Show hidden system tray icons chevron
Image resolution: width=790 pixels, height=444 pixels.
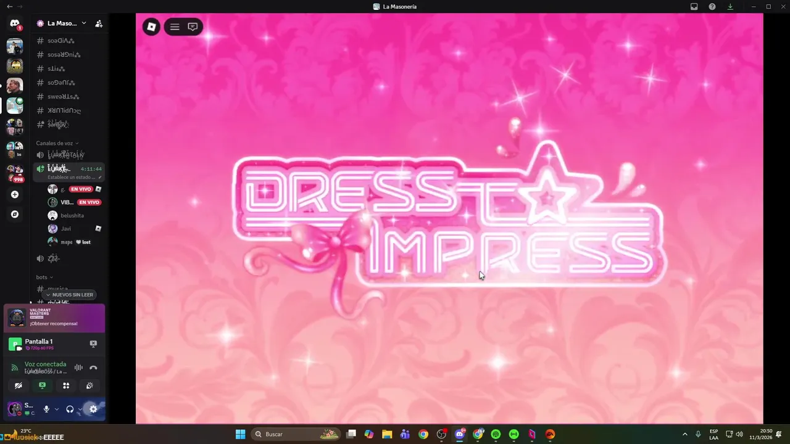[x=684, y=434]
